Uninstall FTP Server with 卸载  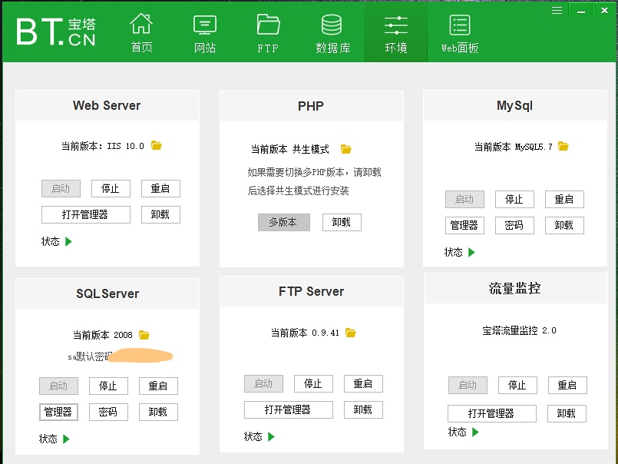click(x=363, y=409)
